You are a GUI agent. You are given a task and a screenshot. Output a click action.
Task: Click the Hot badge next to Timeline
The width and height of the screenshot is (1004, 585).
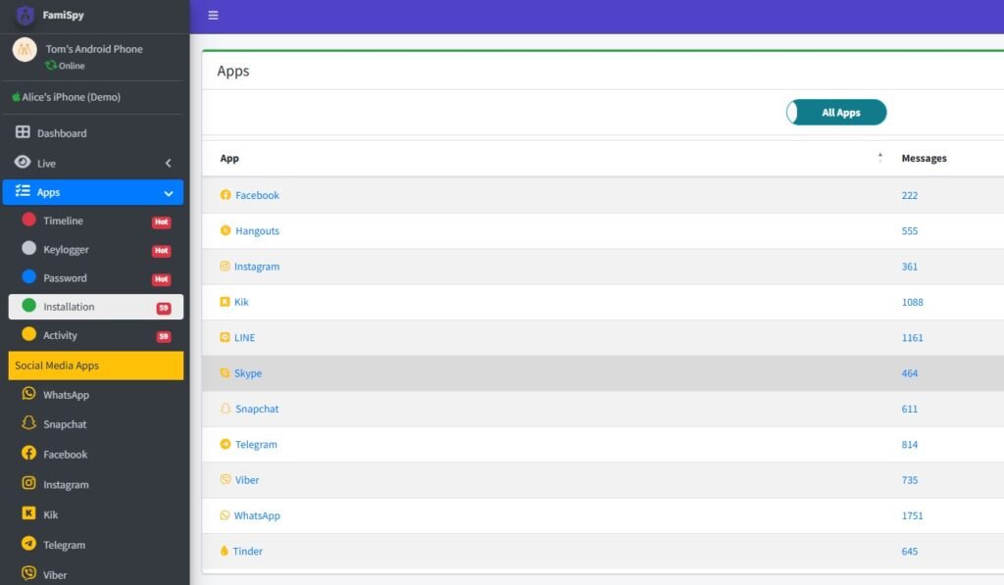162,222
